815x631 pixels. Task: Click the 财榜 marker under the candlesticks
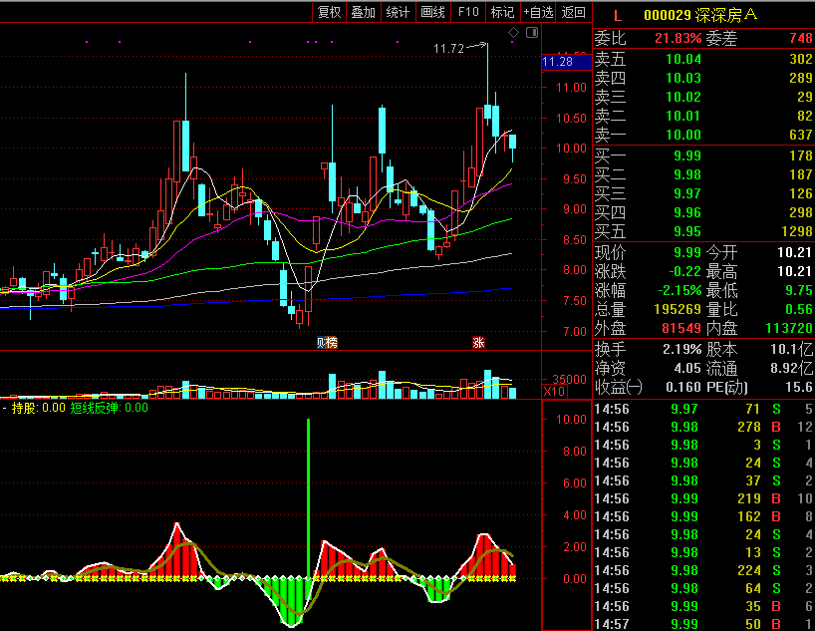(328, 342)
